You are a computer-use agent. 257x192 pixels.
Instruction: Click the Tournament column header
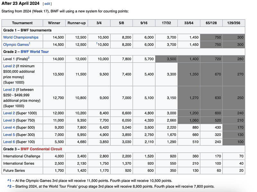click(x=22, y=23)
